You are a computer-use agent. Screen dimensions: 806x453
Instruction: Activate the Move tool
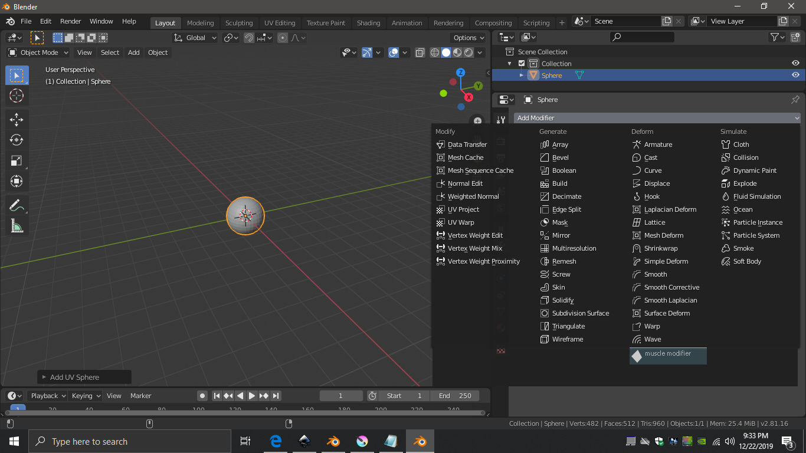click(17, 119)
